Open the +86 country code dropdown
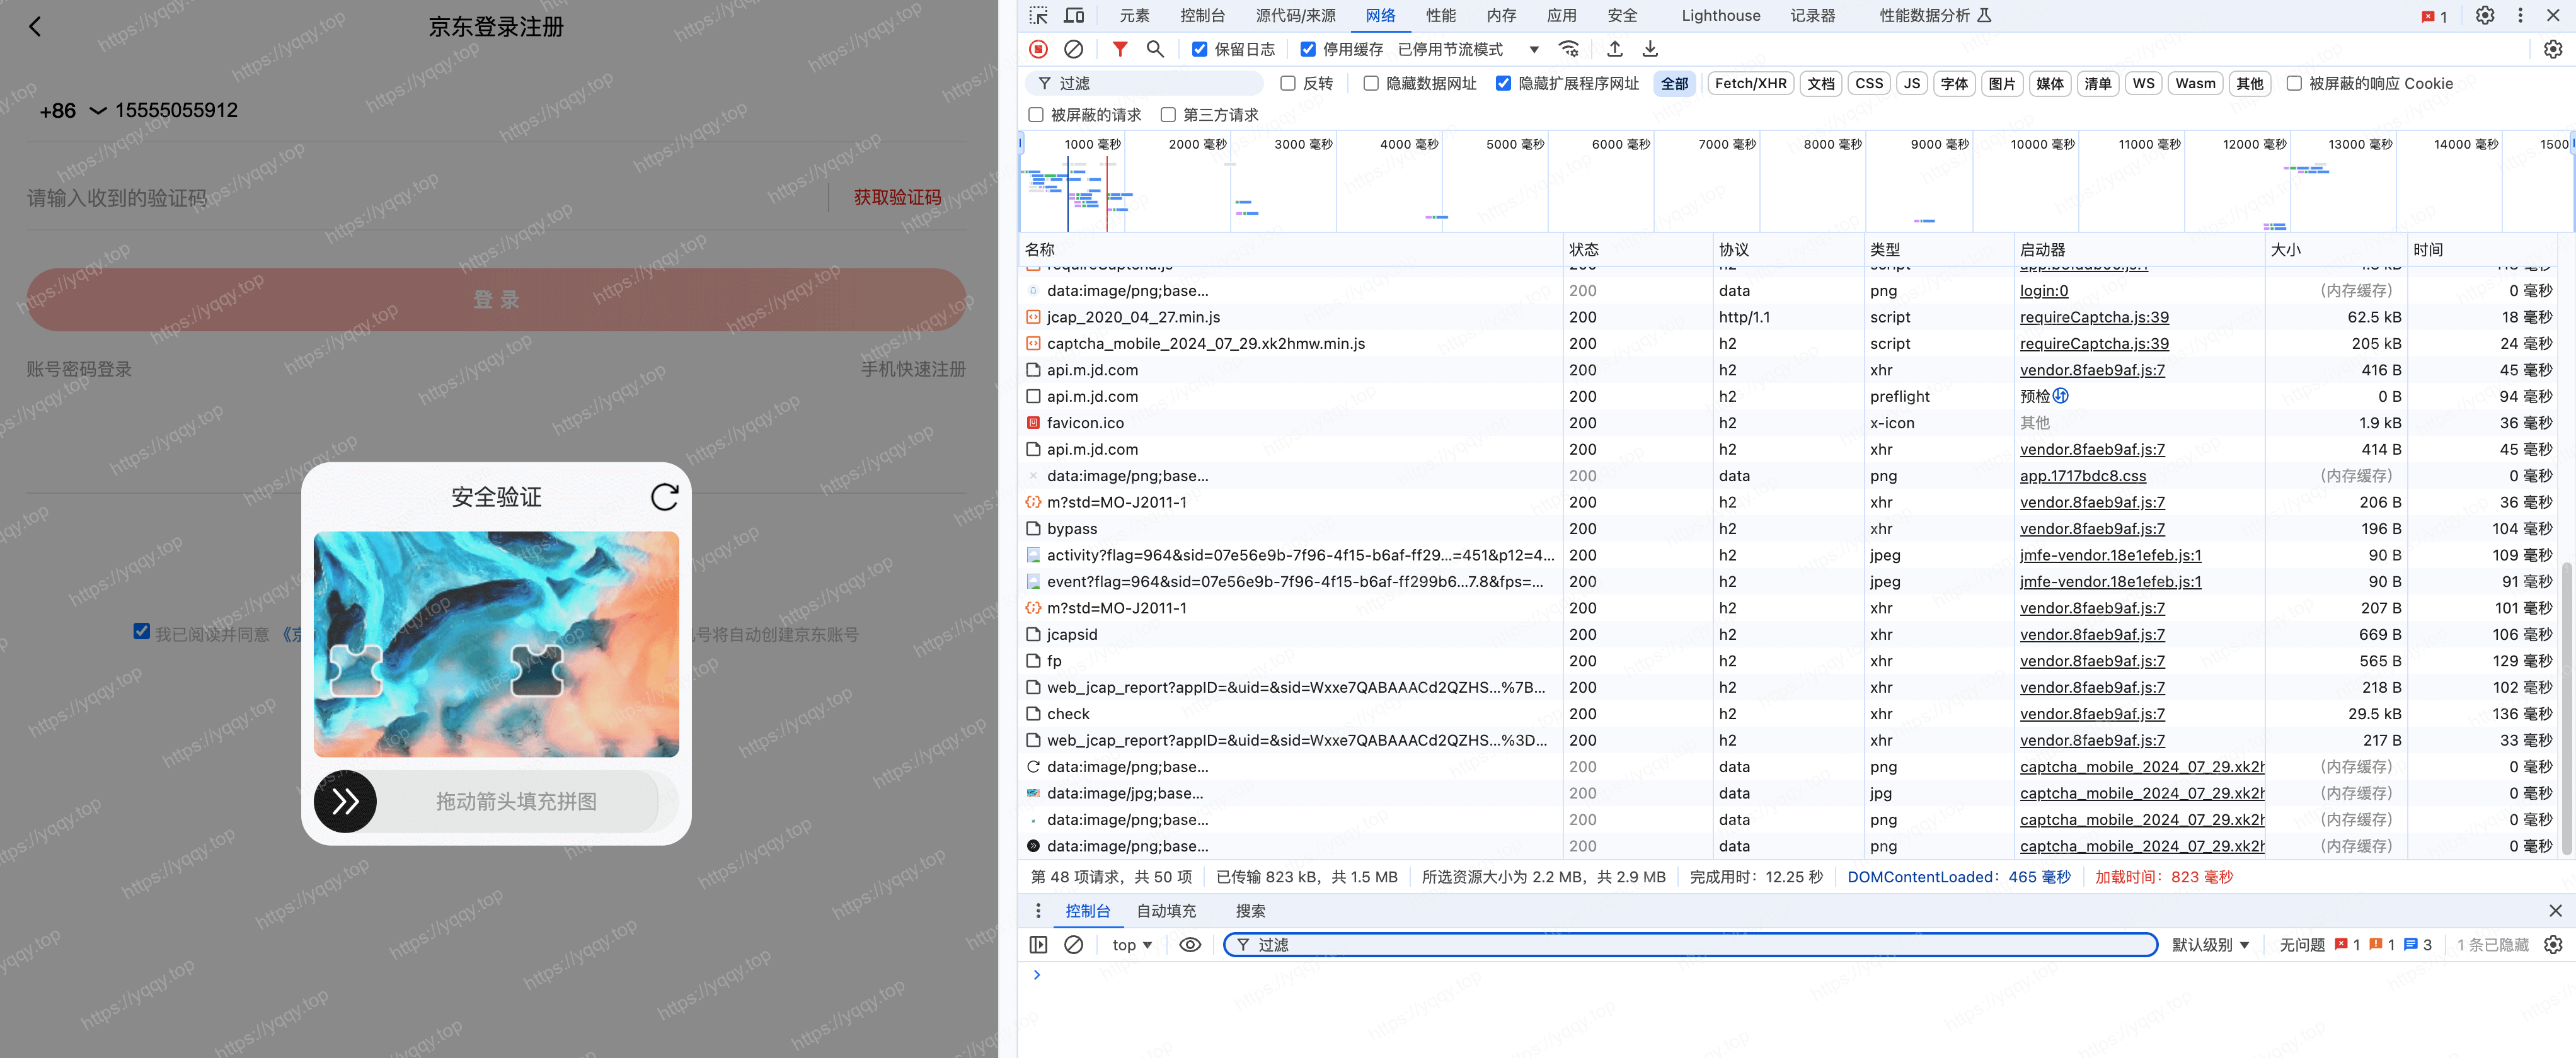 coord(73,111)
